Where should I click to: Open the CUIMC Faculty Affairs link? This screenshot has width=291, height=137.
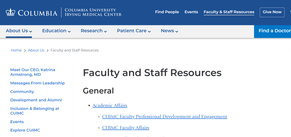[126, 128]
